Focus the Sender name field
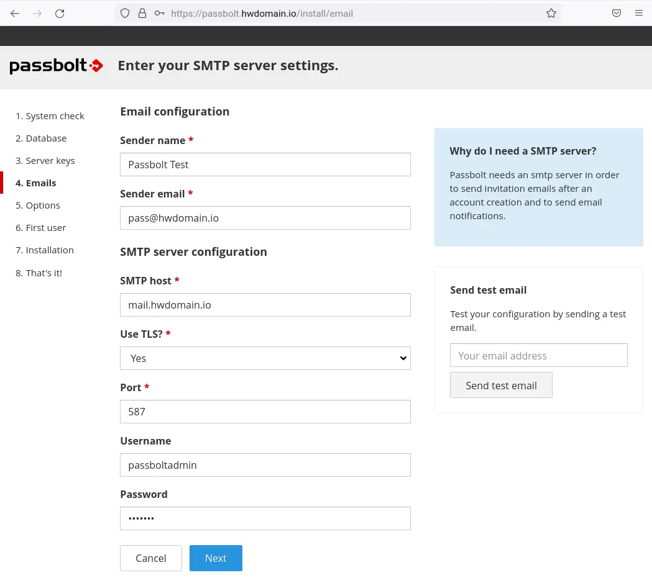Viewport: 652px width, 583px height. 265,165
